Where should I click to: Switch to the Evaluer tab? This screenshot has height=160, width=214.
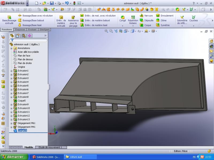click(x=32, y=30)
